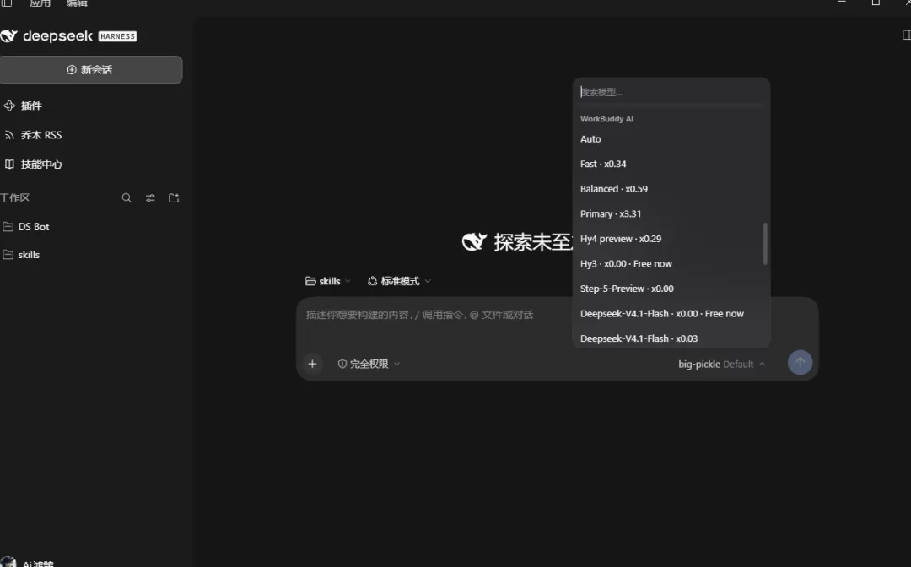This screenshot has width=911, height=567.
Task: Click the plugin puzzle icon
Action: 9,105
